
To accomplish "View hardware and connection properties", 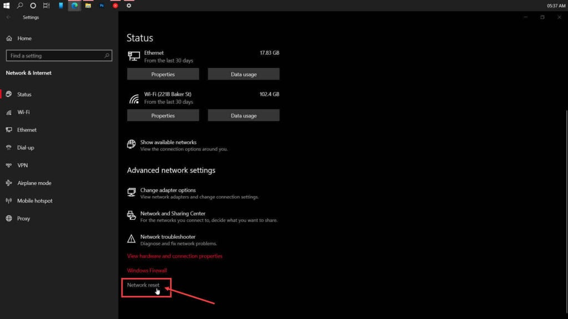I will coord(175,256).
